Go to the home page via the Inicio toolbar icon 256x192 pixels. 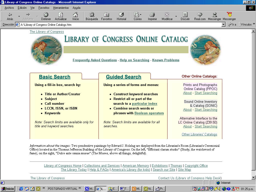coord(75,16)
